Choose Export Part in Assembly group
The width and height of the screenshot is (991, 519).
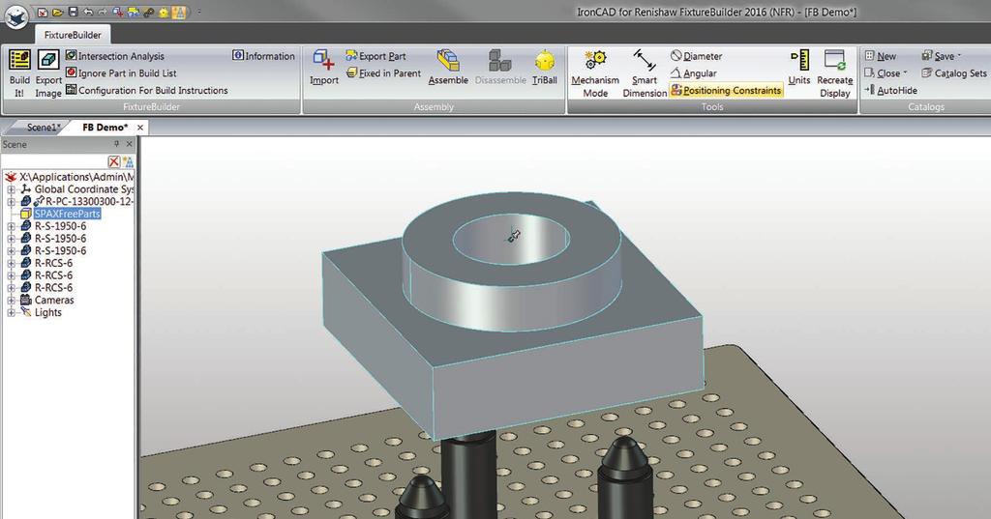pyautogui.click(x=375, y=56)
